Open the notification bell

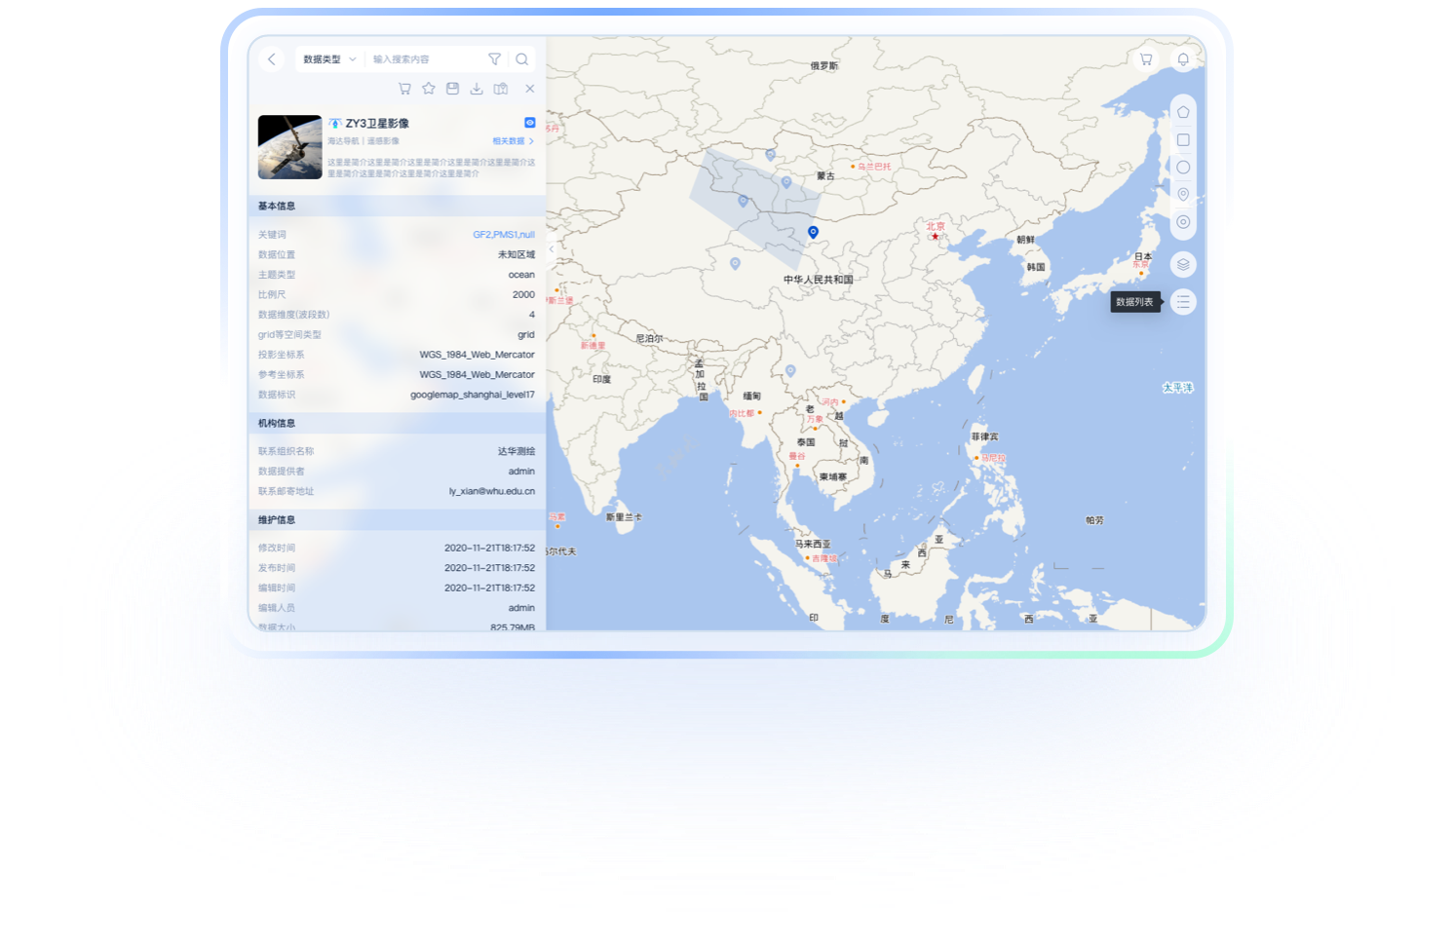point(1183,59)
